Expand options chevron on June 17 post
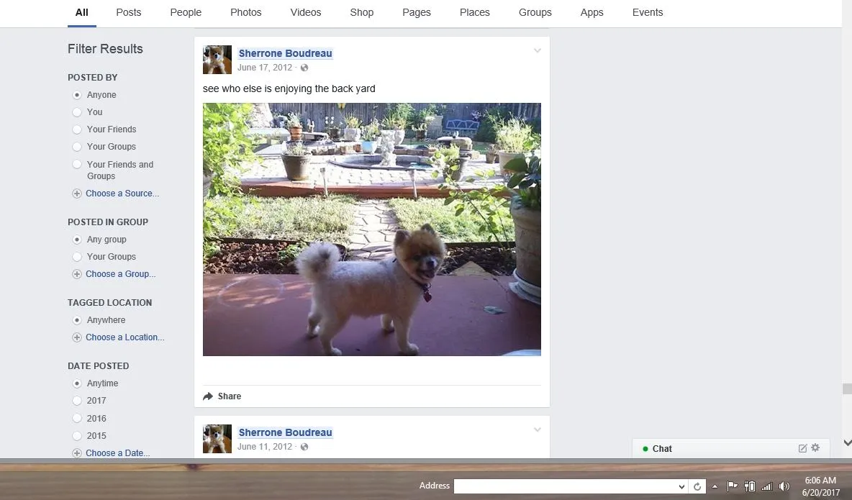852x500 pixels. click(x=538, y=50)
